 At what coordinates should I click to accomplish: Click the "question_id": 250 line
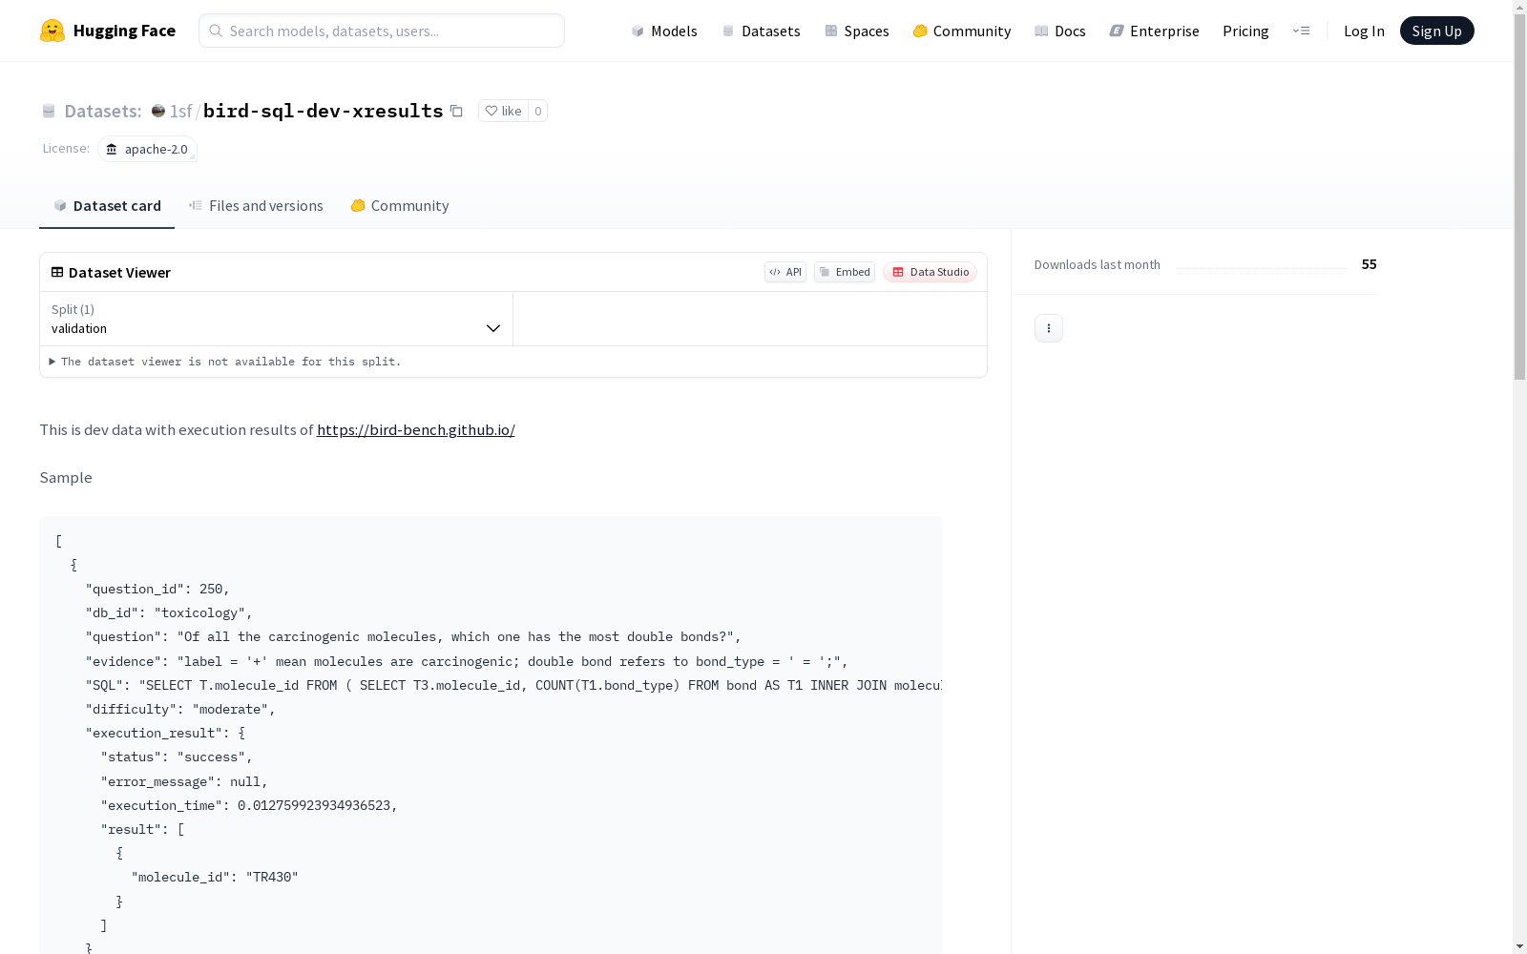pos(157,589)
